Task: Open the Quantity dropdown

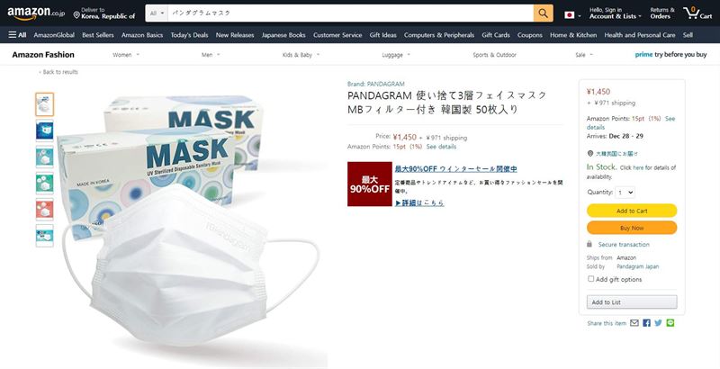Action: tap(625, 193)
